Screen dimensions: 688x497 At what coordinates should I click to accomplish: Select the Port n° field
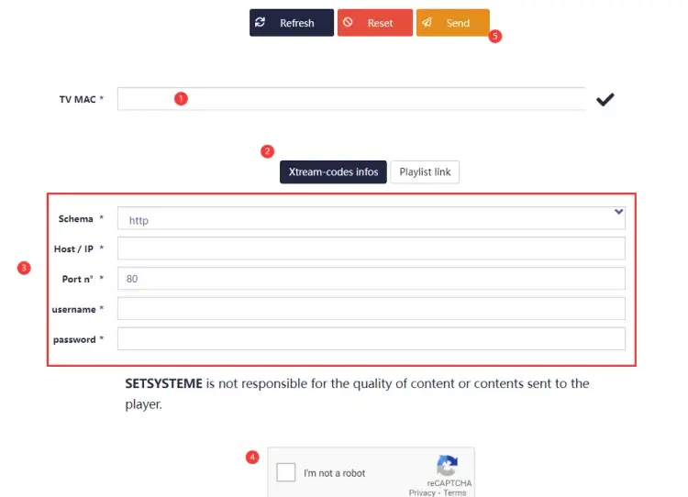coord(371,279)
